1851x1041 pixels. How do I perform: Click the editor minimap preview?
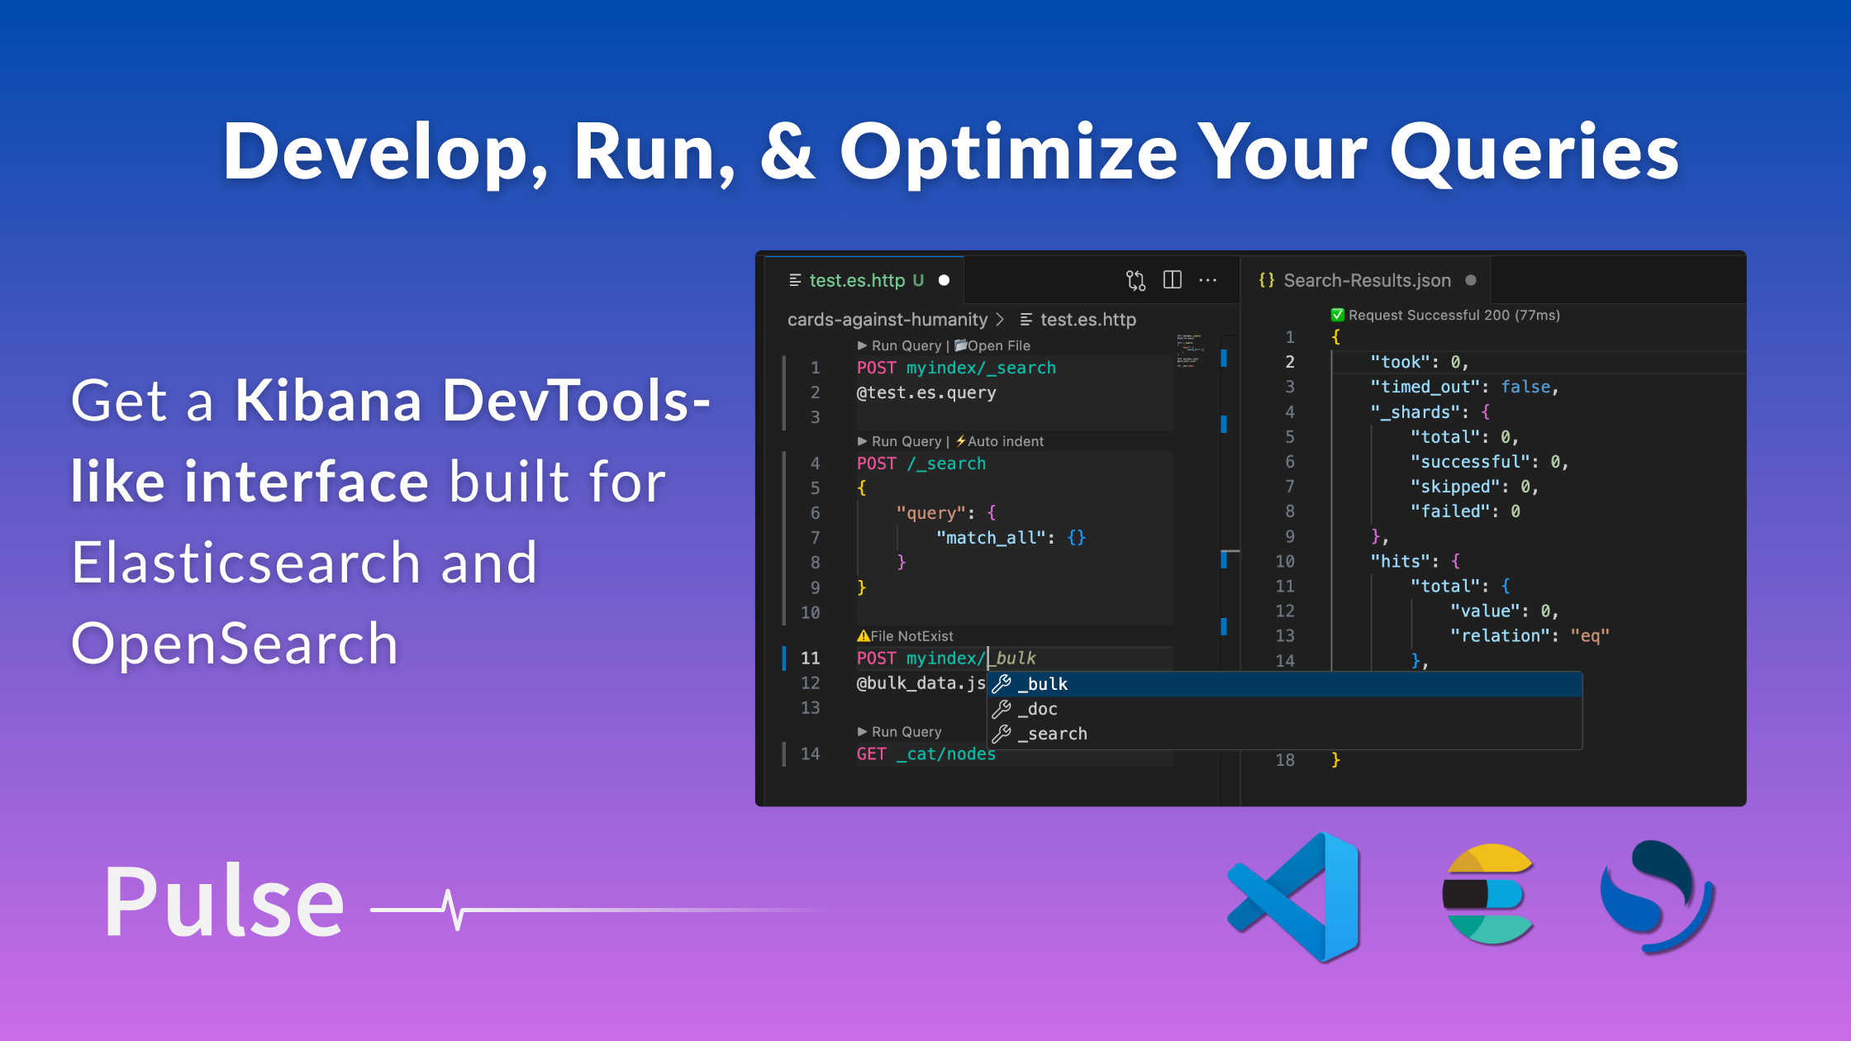pyautogui.click(x=1190, y=350)
